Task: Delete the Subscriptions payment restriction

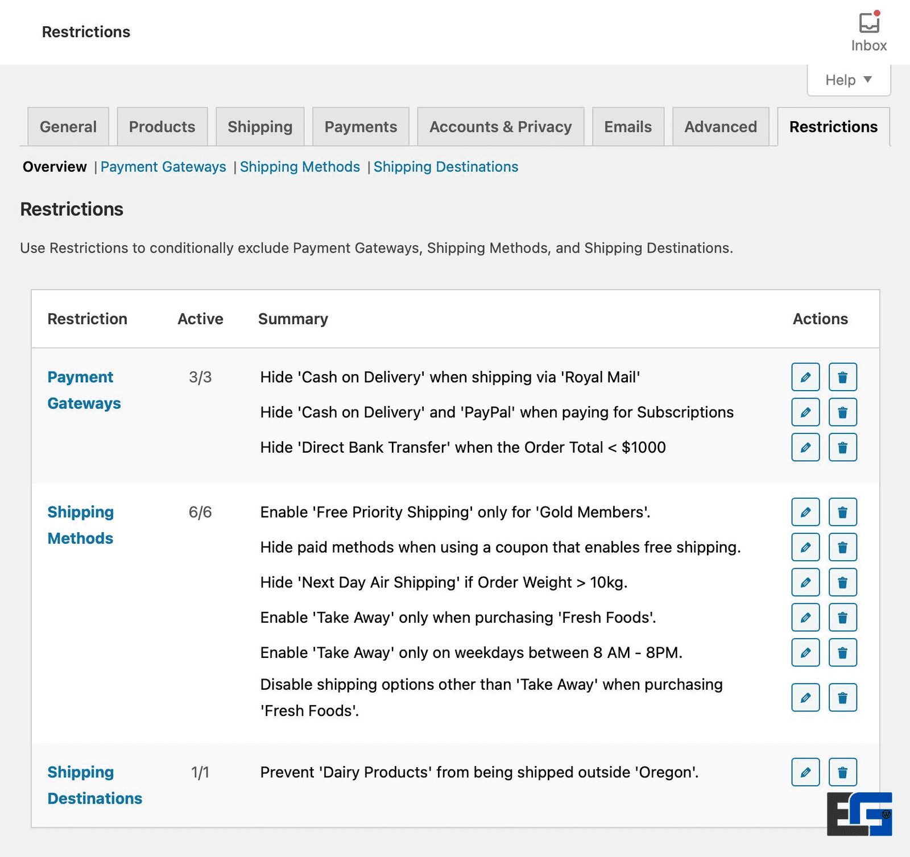Action: point(842,412)
